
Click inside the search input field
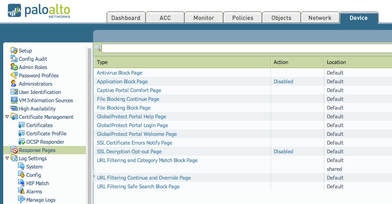(x=245, y=48)
